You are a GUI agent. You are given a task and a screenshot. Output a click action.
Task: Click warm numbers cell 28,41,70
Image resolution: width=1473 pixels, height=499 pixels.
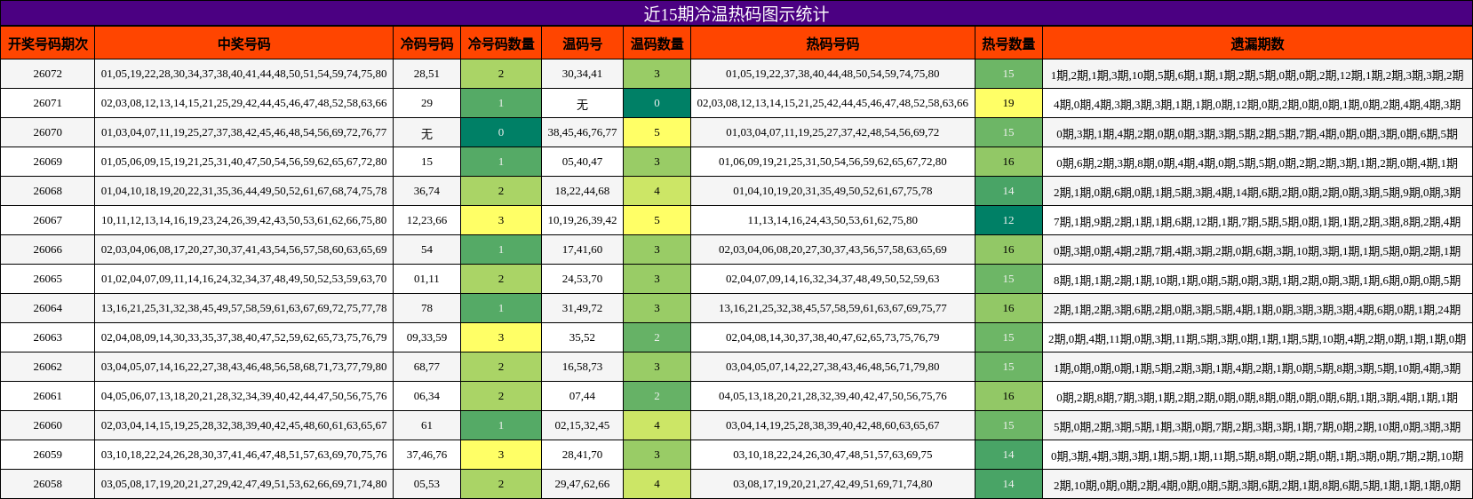[582, 455]
